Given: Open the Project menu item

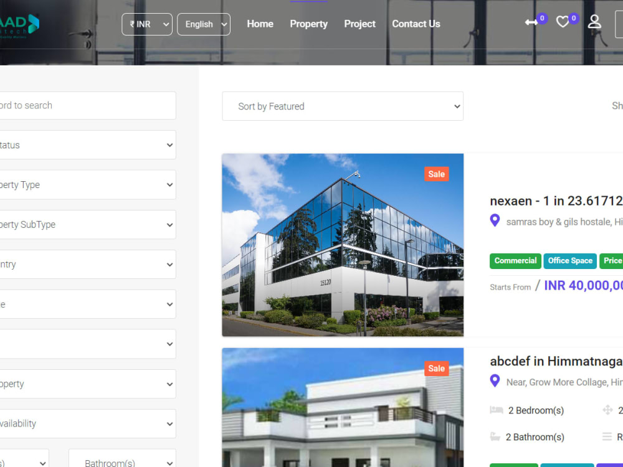Looking at the screenshot, I should click(359, 24).
